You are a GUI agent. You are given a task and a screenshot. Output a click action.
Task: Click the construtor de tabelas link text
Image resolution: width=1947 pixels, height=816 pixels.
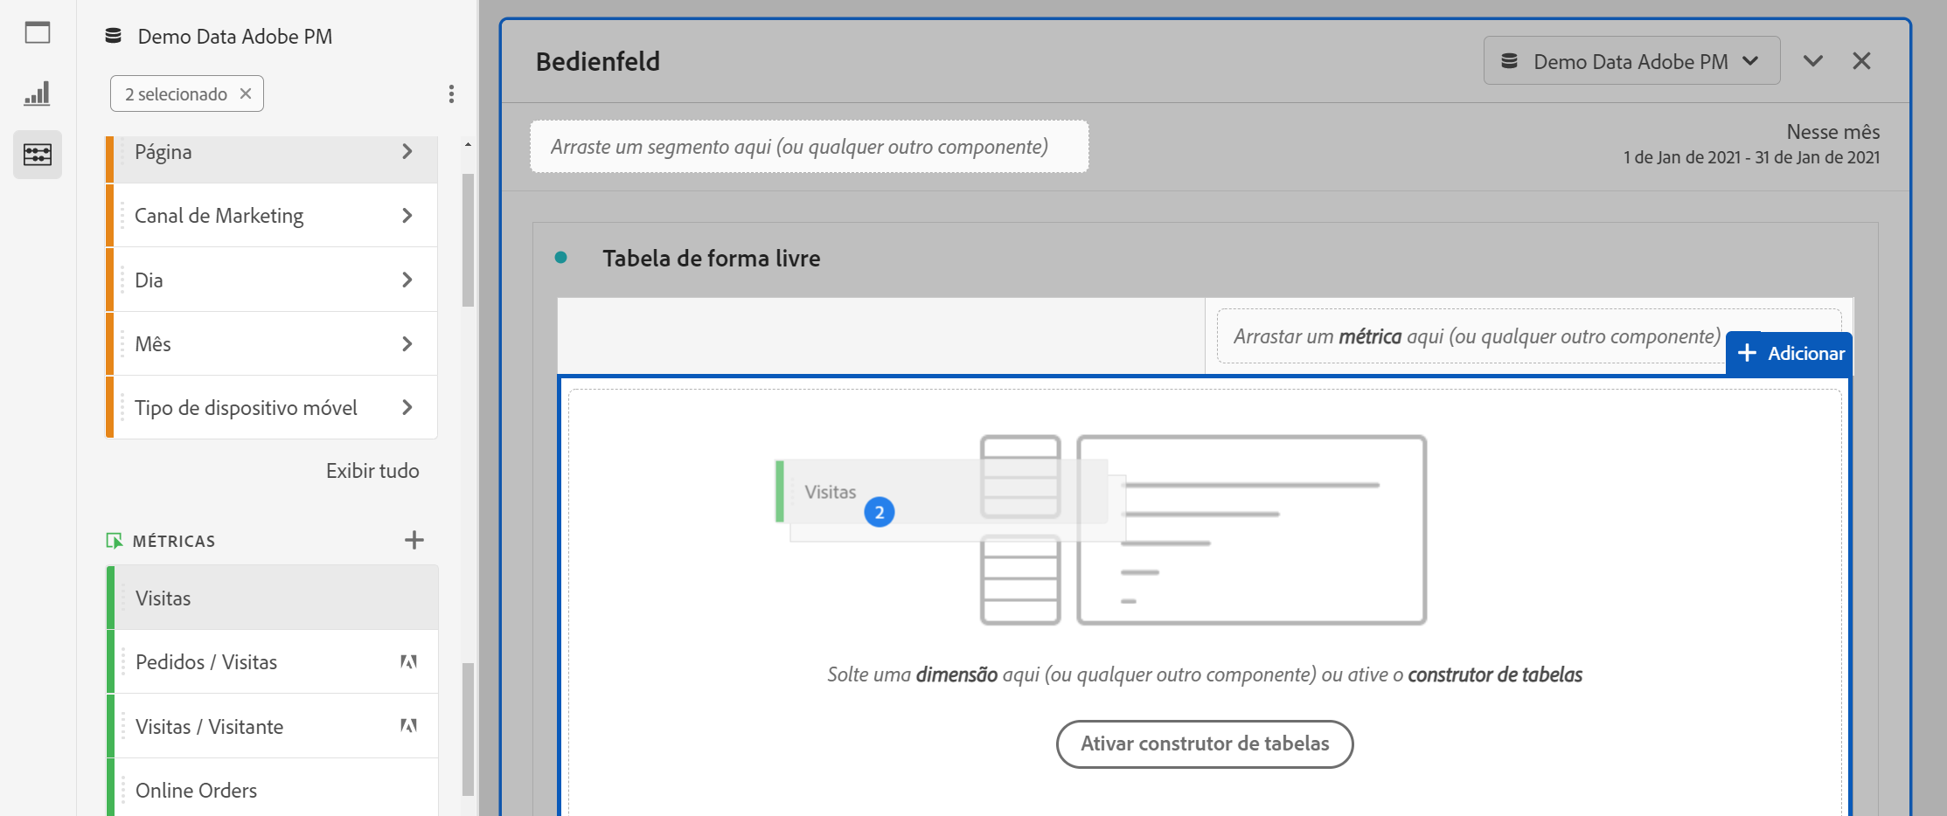[x=1495, y=674]
